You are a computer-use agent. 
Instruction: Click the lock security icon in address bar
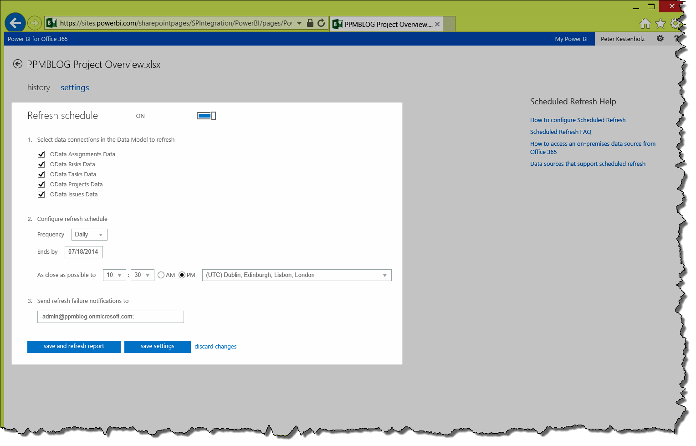coord(310,23)
